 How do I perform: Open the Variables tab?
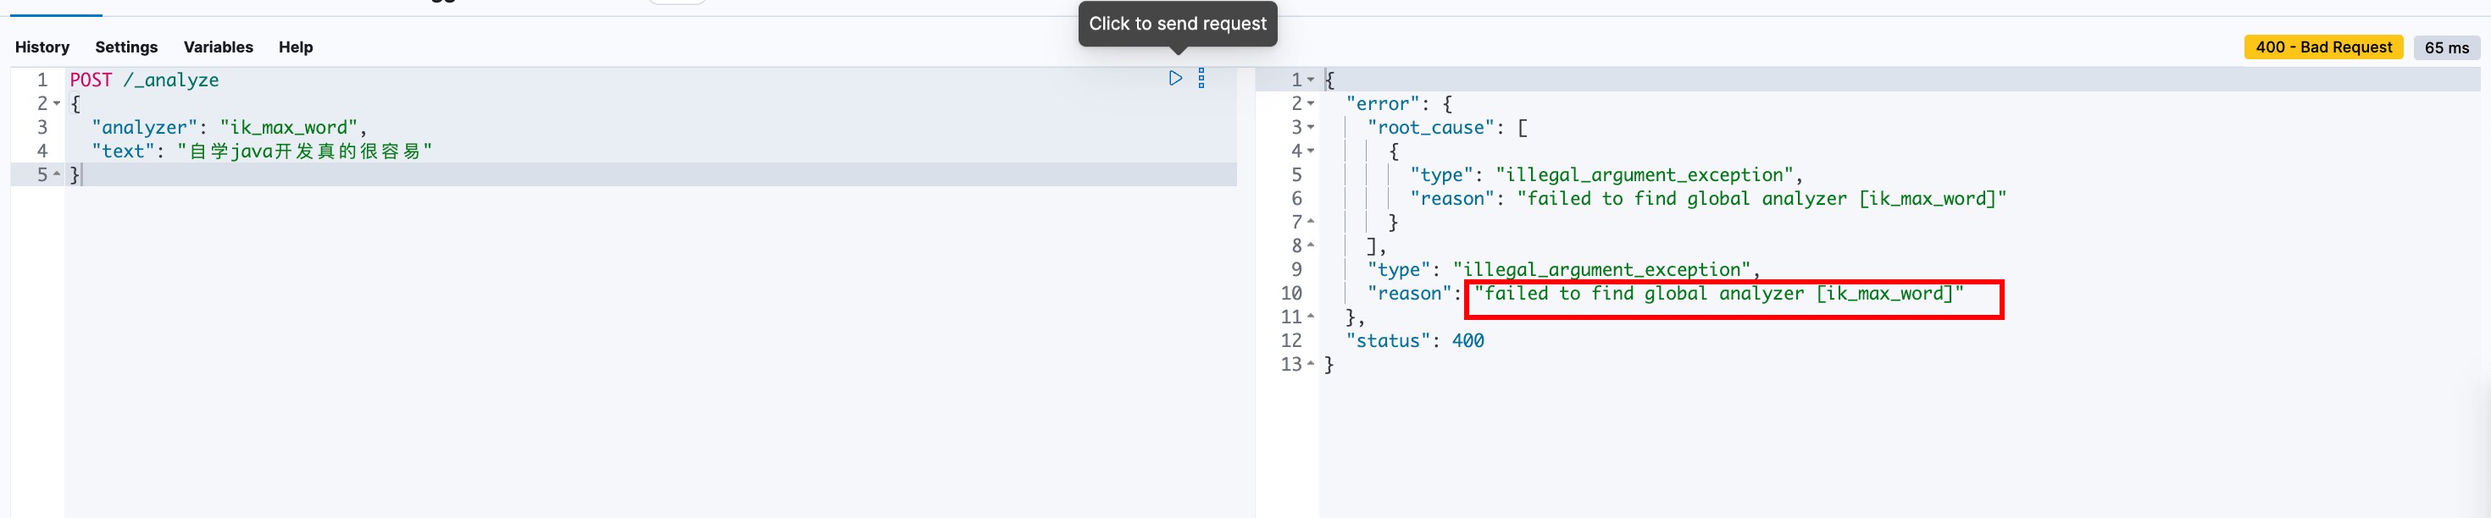[219, 47]
